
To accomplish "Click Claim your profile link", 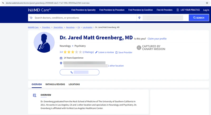I will pyautogui.click(x=157, y=39).
